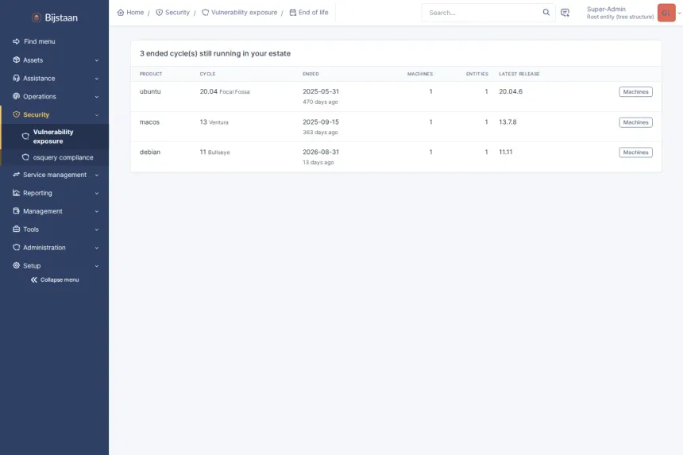Click the Security shield breadcrumb icon
Image resolution: width=683 pixels, height=455 pixels.
pyautogui.click(x=160, y=12)
